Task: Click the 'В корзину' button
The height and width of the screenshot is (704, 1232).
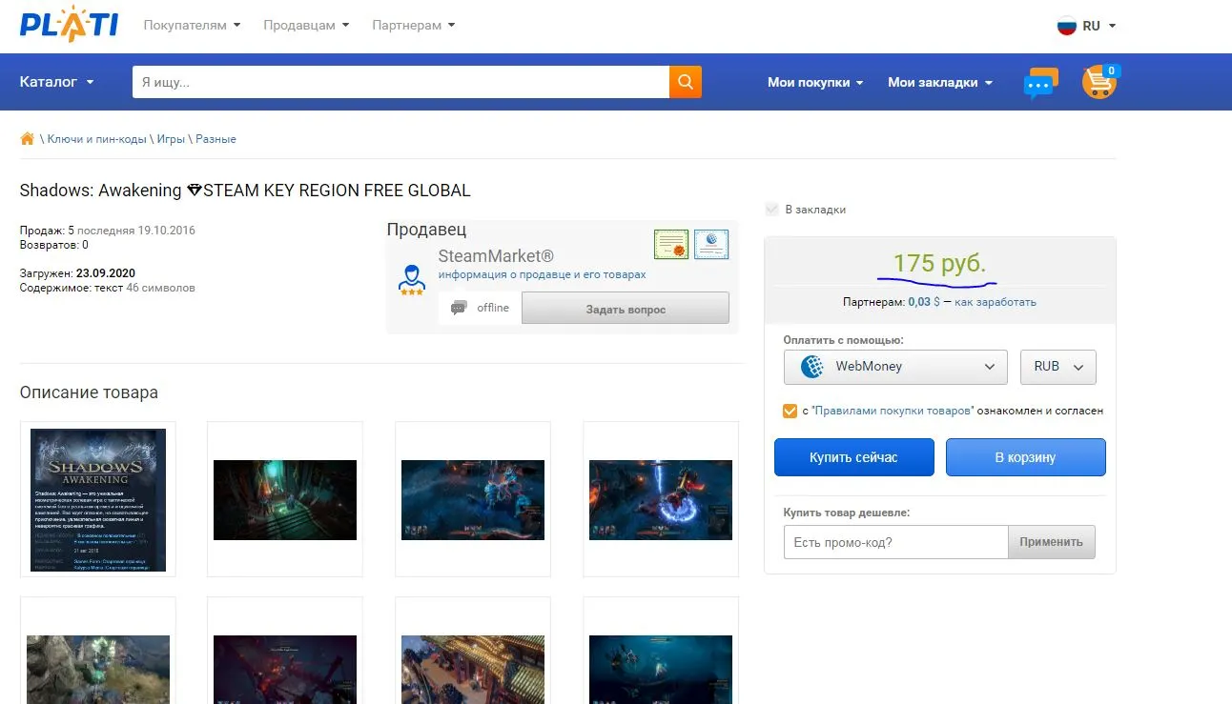Action: point(1026,457)
